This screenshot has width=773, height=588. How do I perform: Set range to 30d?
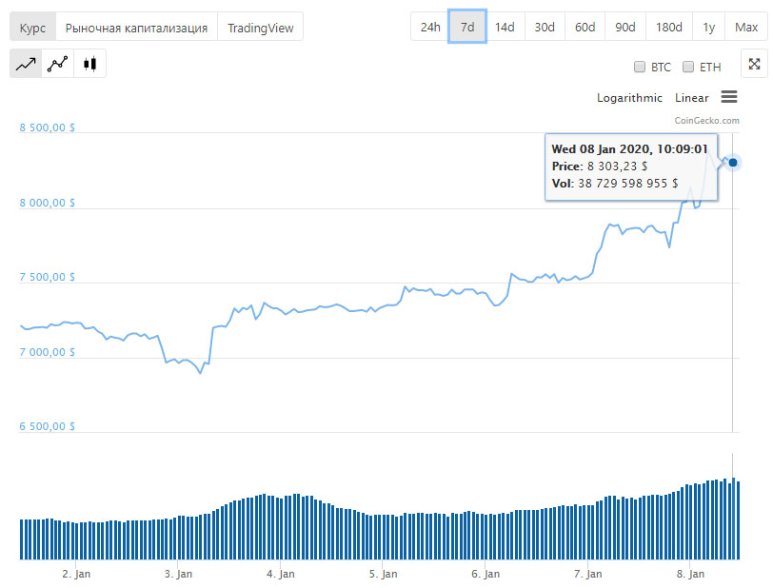(x=545, y=27)
